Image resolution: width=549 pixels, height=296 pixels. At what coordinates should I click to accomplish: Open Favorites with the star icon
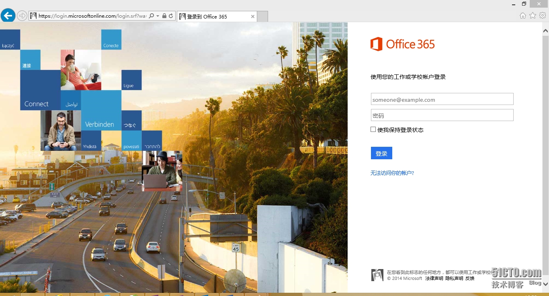(x=533, y=16)
